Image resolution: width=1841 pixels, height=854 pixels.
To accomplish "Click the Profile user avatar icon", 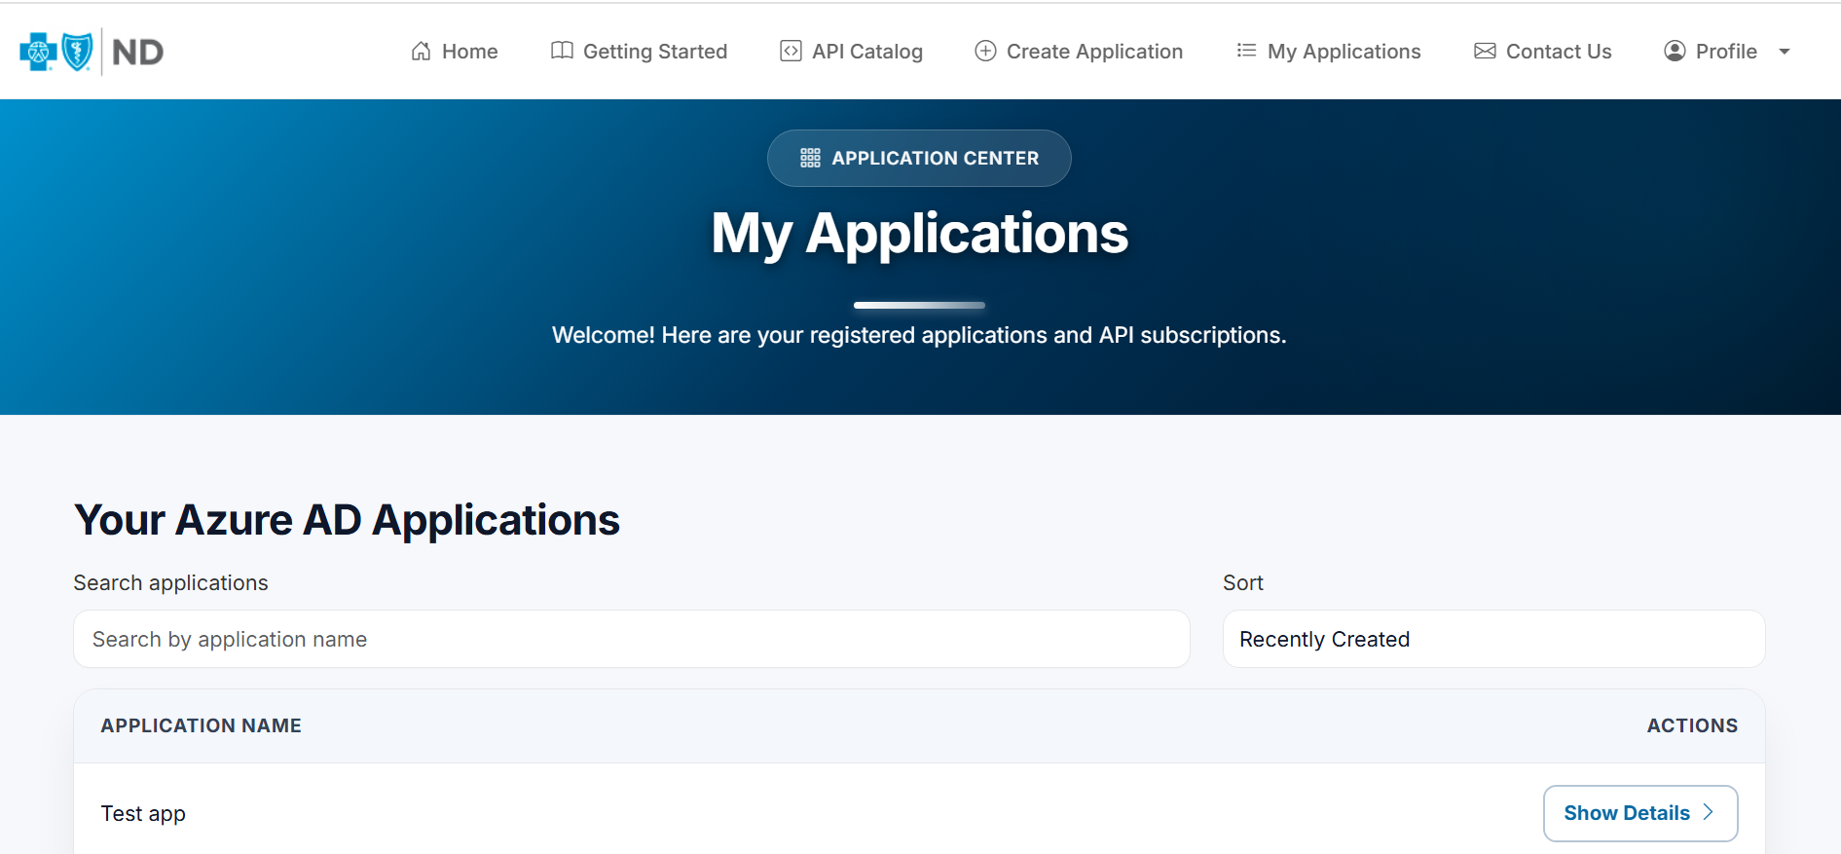I will tap(1675, 51).
